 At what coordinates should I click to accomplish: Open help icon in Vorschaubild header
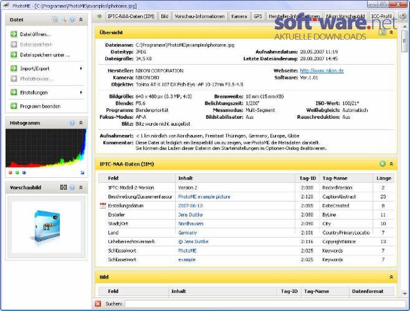click(x=72, y=187)
